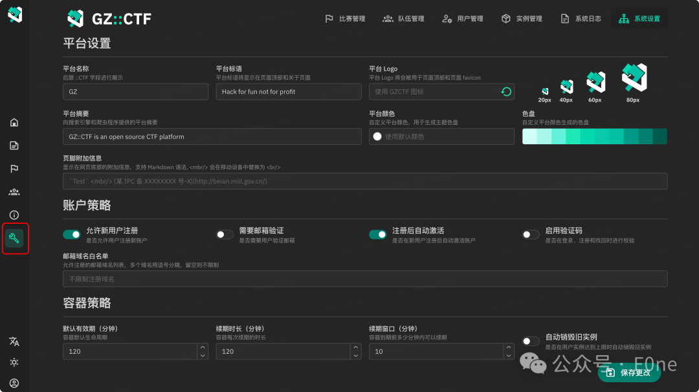Reset the platform Logo with the refresh button
Screen dimensions: 699x392
505,91
